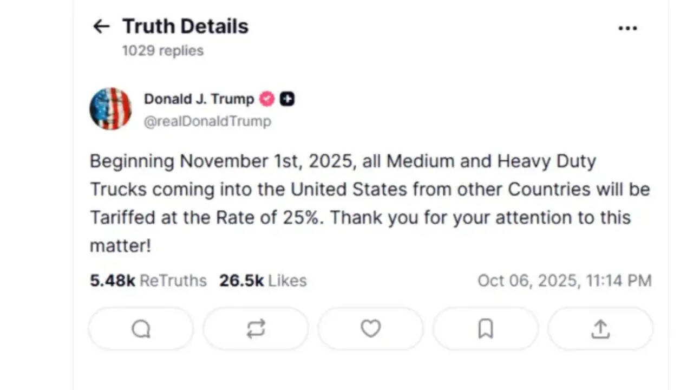
Task: Like the post with the heart icon
Action: tap(371, 329)
